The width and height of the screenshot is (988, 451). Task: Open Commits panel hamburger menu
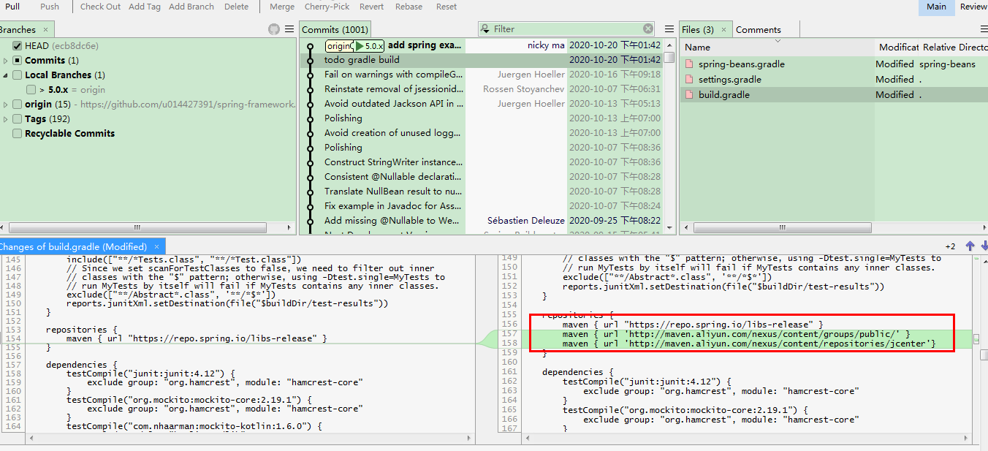[669, 29]
